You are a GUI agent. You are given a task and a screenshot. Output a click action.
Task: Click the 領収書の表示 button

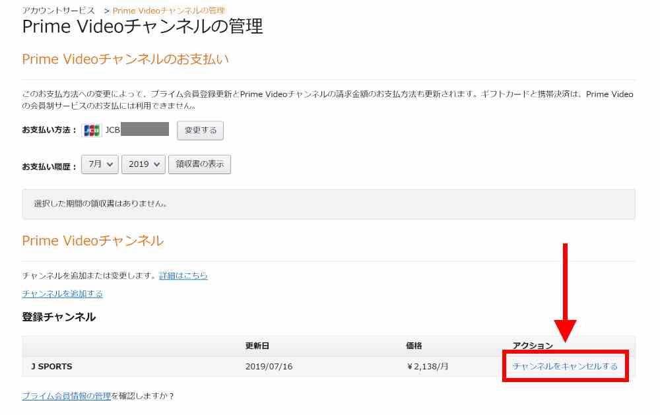[x=200, y=164]
